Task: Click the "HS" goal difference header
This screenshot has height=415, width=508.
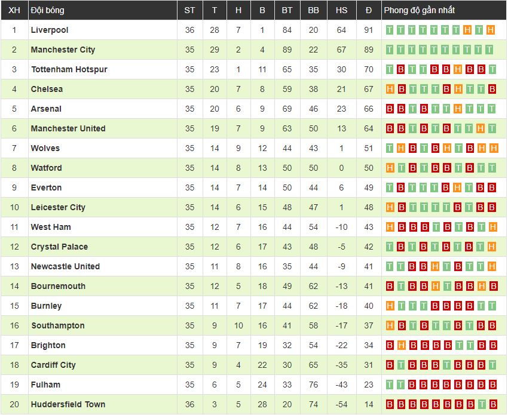Action: (341, 10)
